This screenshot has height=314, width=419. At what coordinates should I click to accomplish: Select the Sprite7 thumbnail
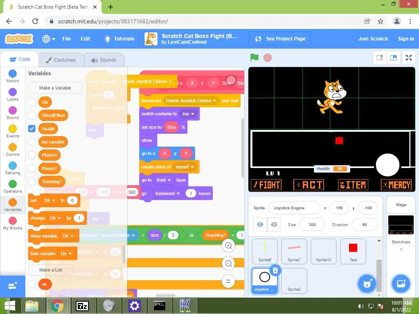point(294,251)
